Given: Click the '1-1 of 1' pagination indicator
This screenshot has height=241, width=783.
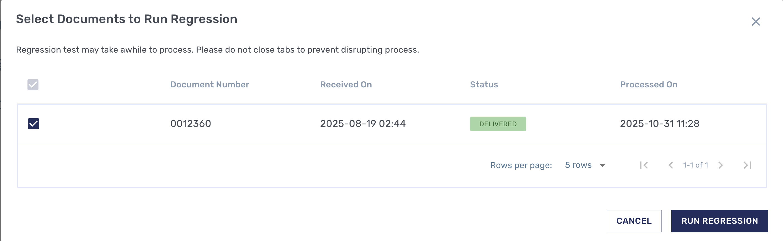Looking at the screenshot, I should [x=695, y=165].
